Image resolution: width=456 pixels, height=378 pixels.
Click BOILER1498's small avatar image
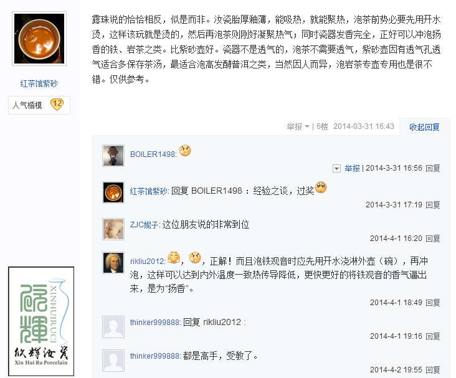(113, 156)
